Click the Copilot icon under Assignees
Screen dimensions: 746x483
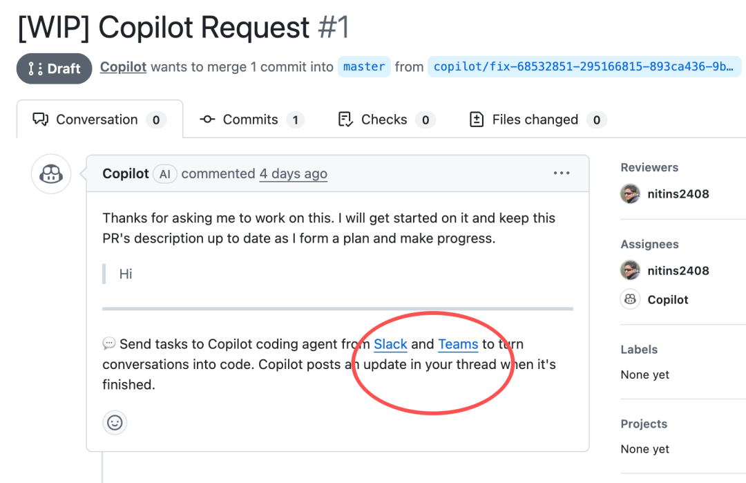point(630,300)
